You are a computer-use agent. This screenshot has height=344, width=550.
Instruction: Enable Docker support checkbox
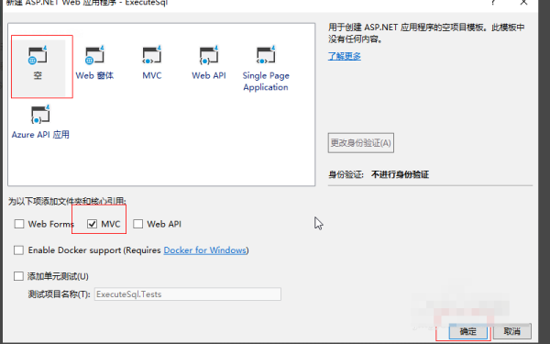[18, 250]
